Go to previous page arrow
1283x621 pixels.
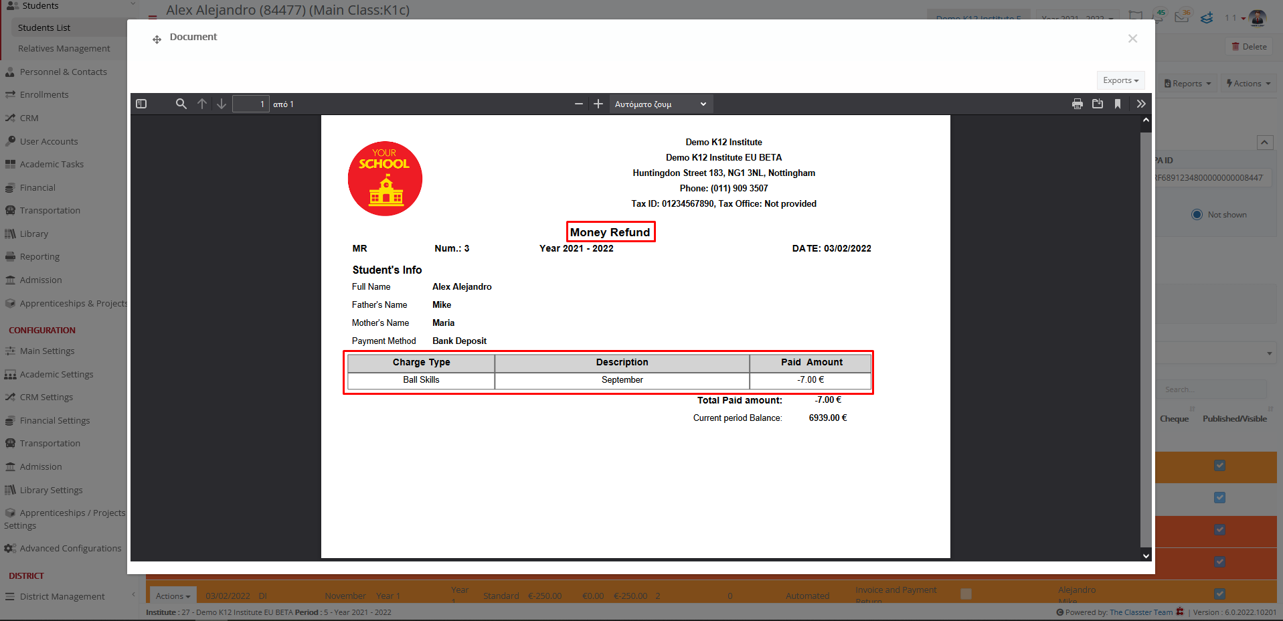coord(202,104)
